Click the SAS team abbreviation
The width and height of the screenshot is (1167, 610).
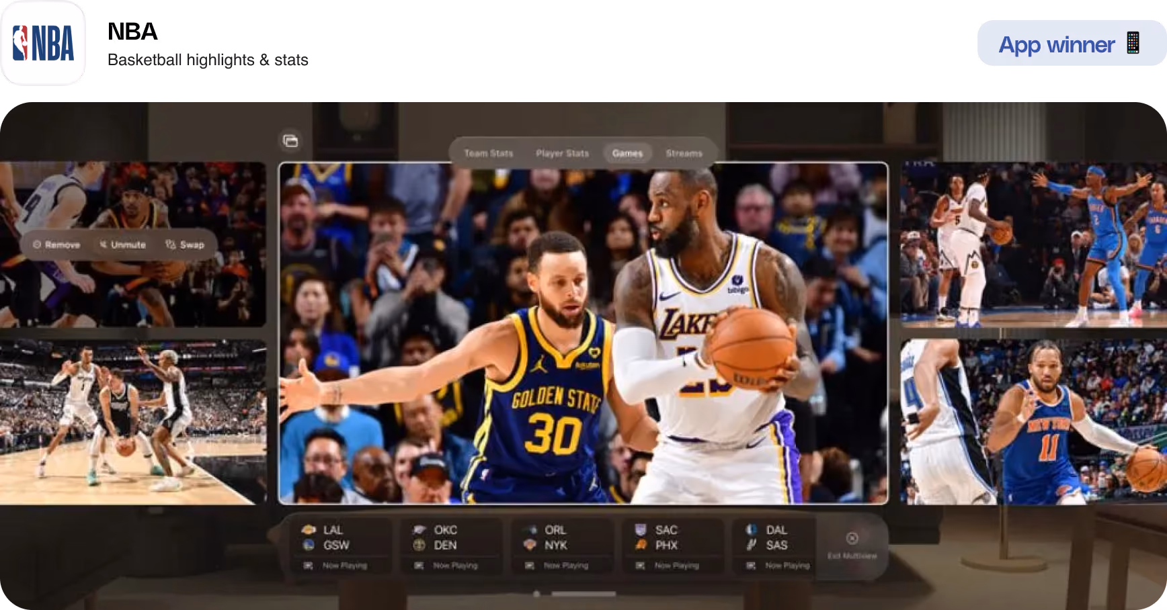[x=776, y=546]
